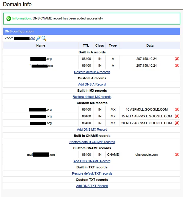Screen dimensions: 183x197
Task: Click the TTL column header
Action: point(86,45)
